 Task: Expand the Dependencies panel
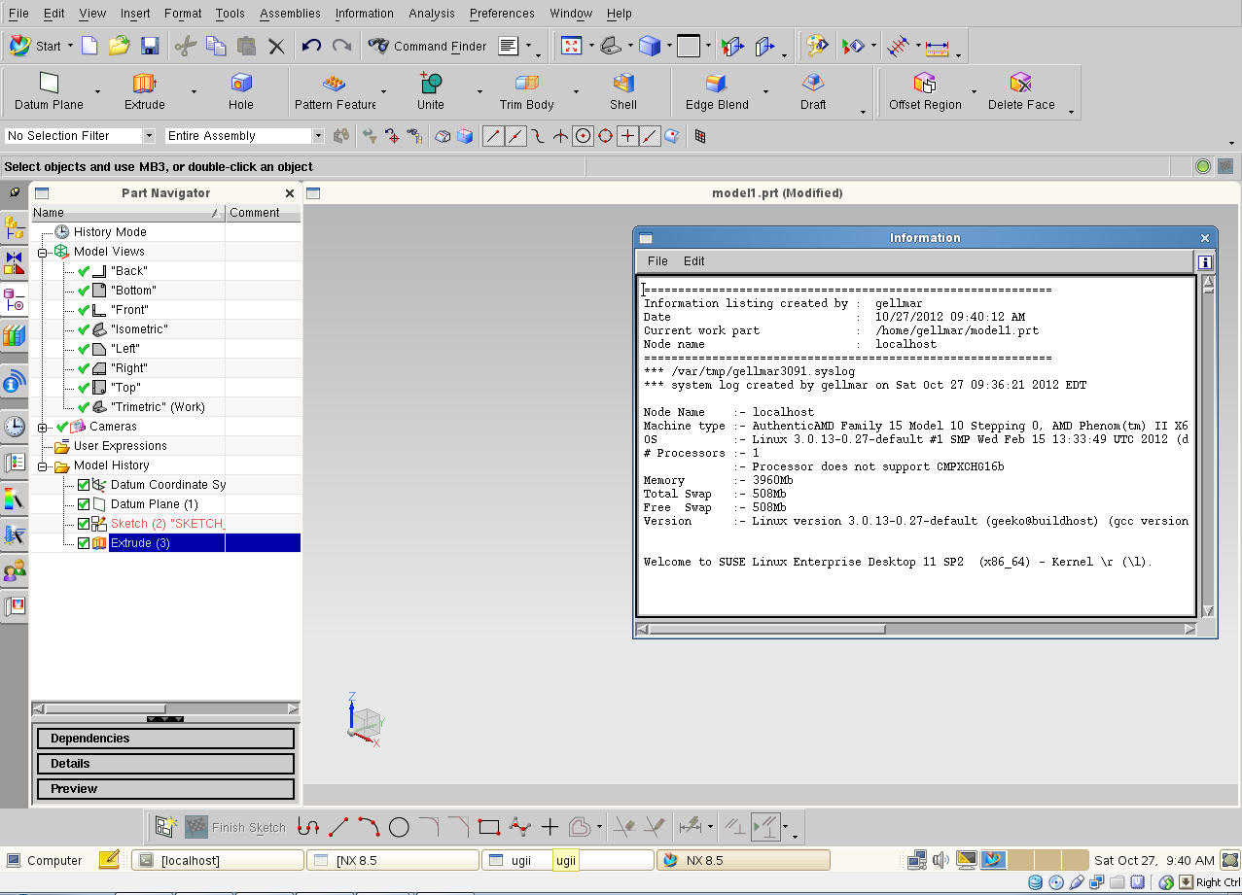pos(165,739)
